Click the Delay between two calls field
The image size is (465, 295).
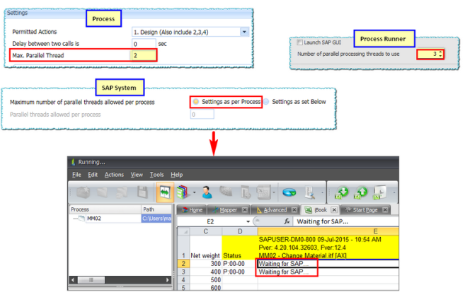(x=144, y=44)
